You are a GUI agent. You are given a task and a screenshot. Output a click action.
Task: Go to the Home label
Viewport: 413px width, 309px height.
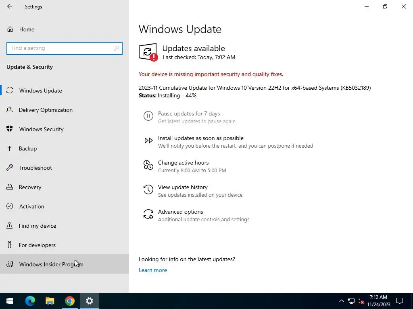pos(27,29)
